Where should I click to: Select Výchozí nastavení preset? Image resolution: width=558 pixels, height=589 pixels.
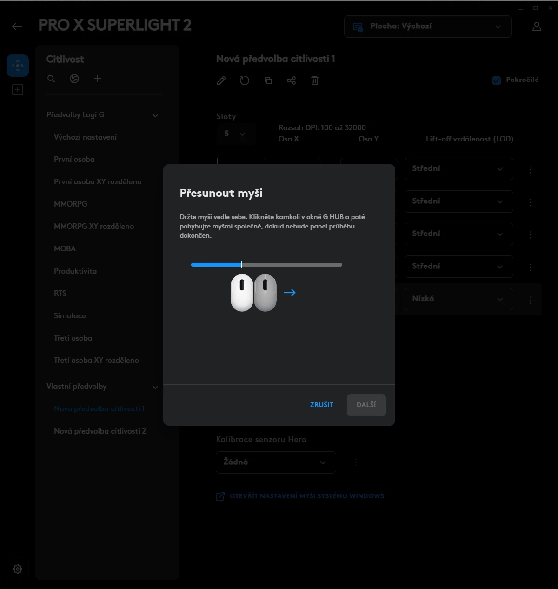coord(85,137)
